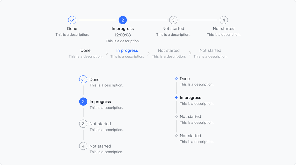The width and height of the screenshot is (296, 165).
Task: Click the In progress label in vertical stepper
Action: [x=100, y=102]
